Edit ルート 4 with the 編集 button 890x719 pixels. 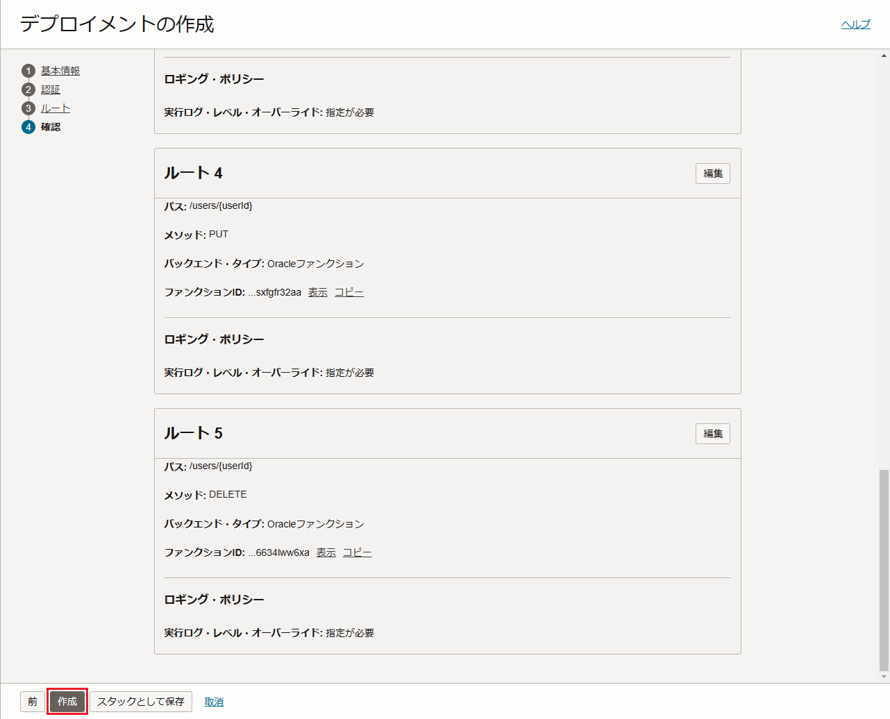[x=713, y=174]
